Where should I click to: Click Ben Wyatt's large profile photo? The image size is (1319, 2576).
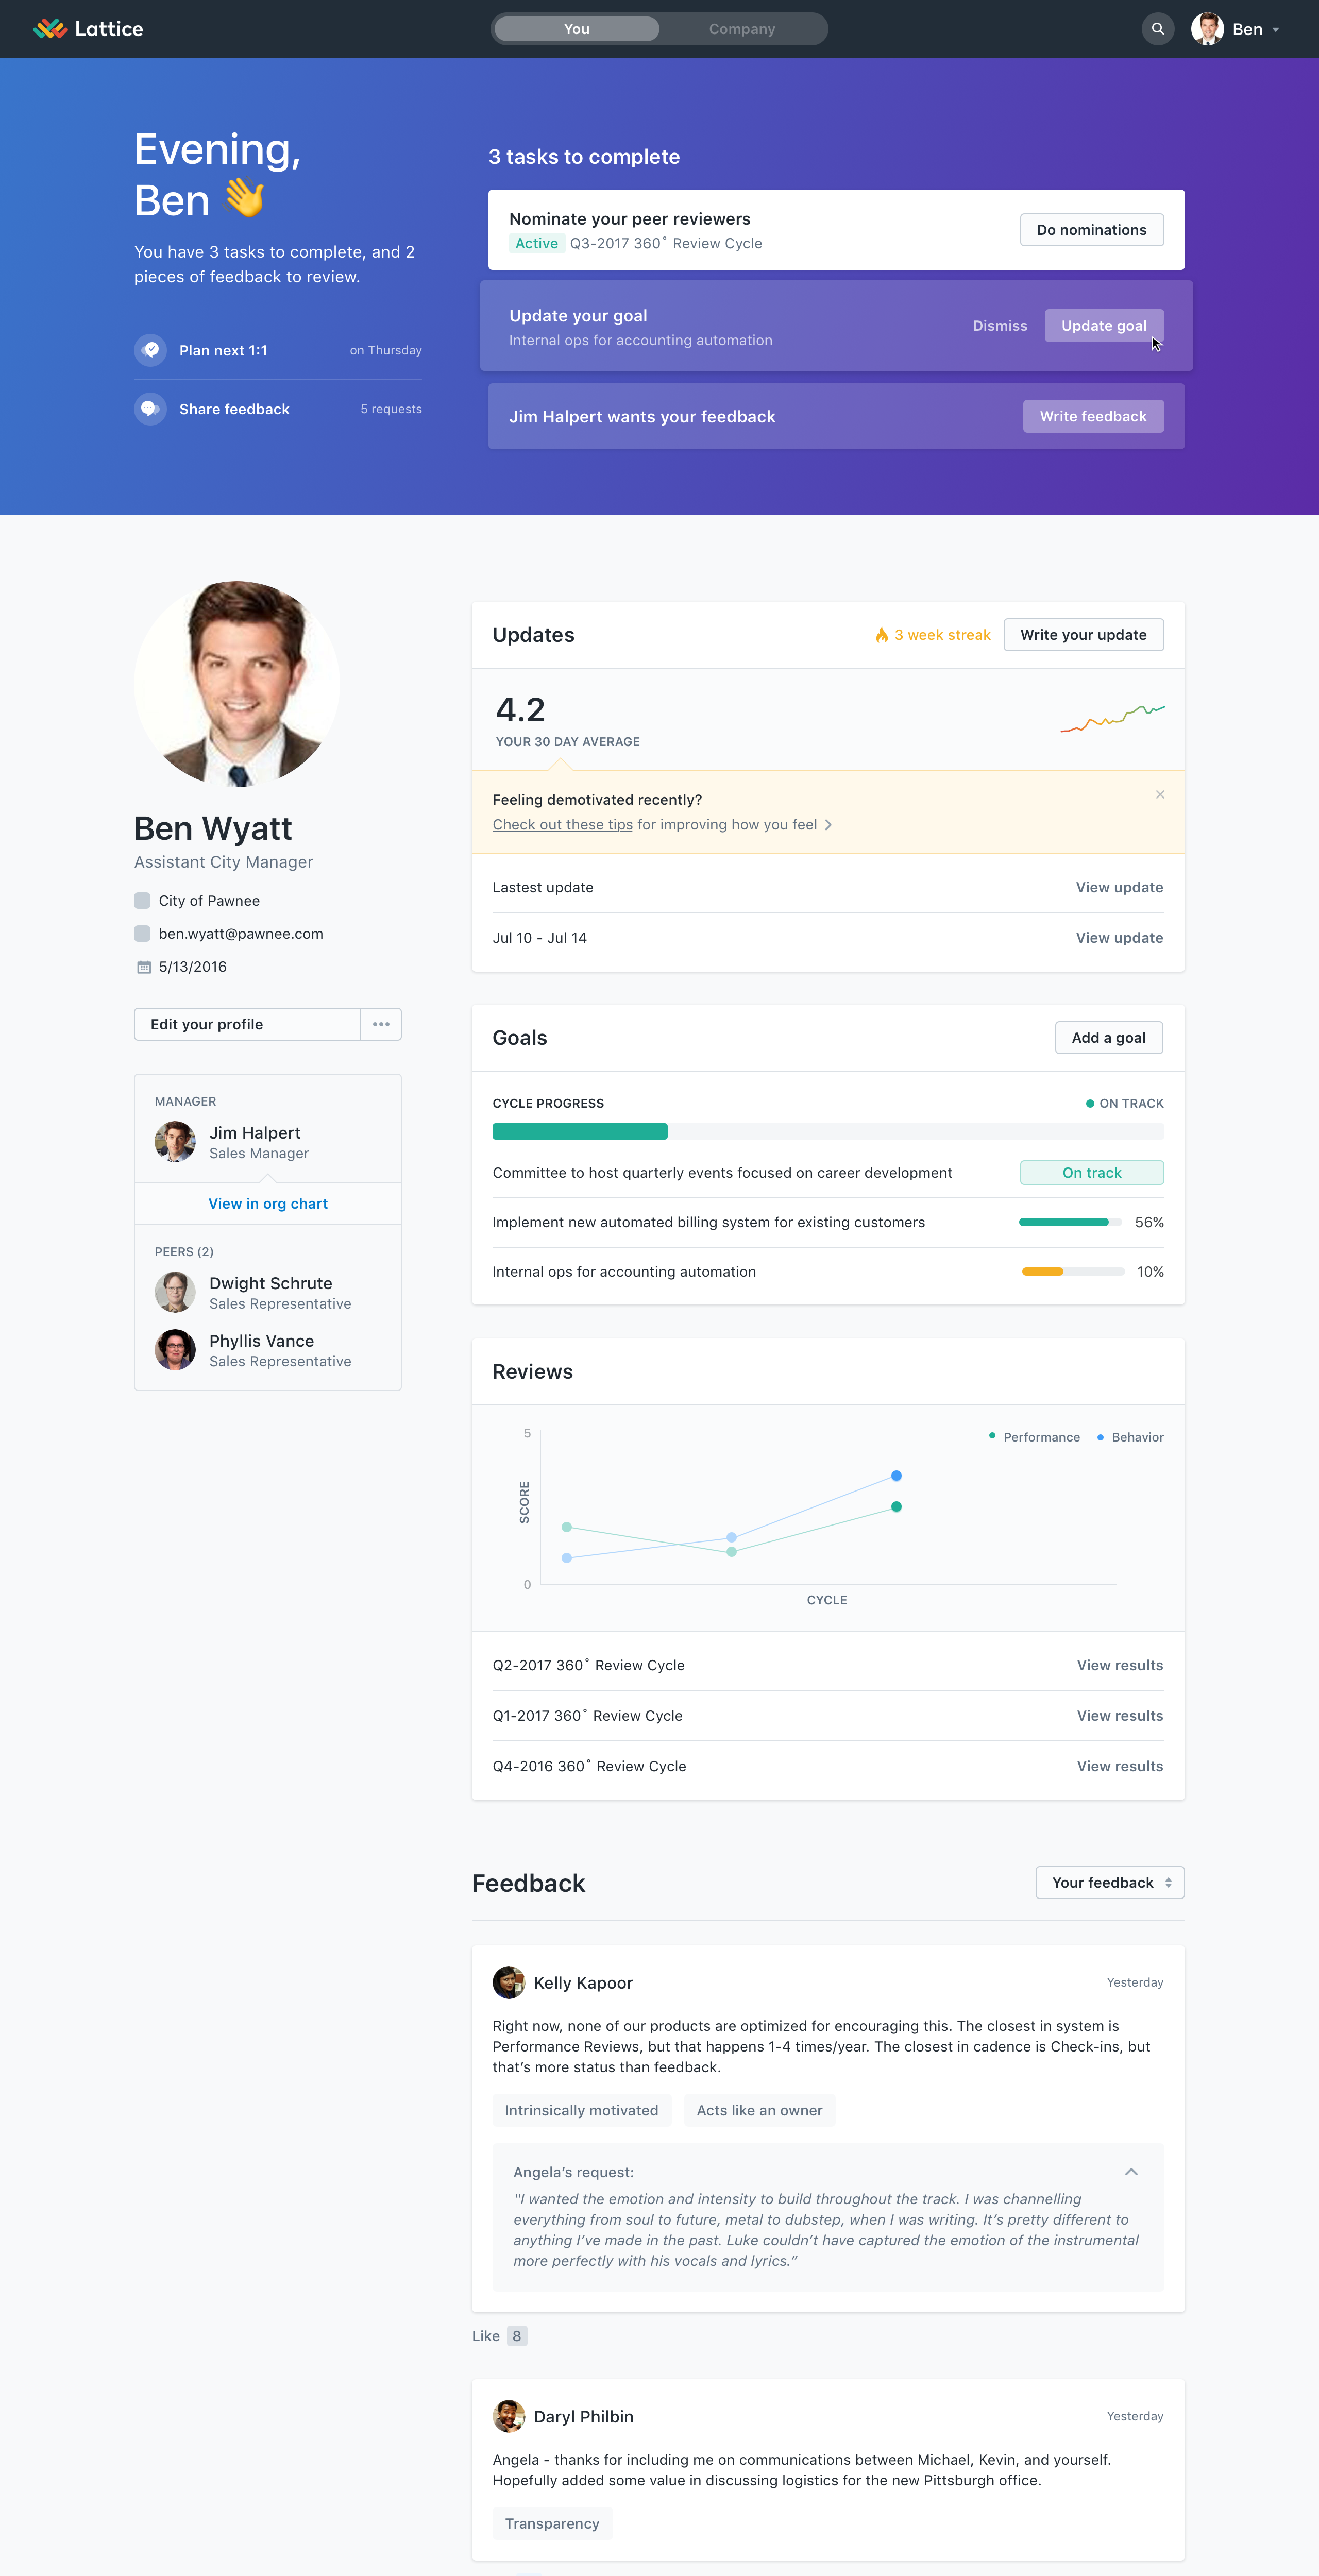237,684
